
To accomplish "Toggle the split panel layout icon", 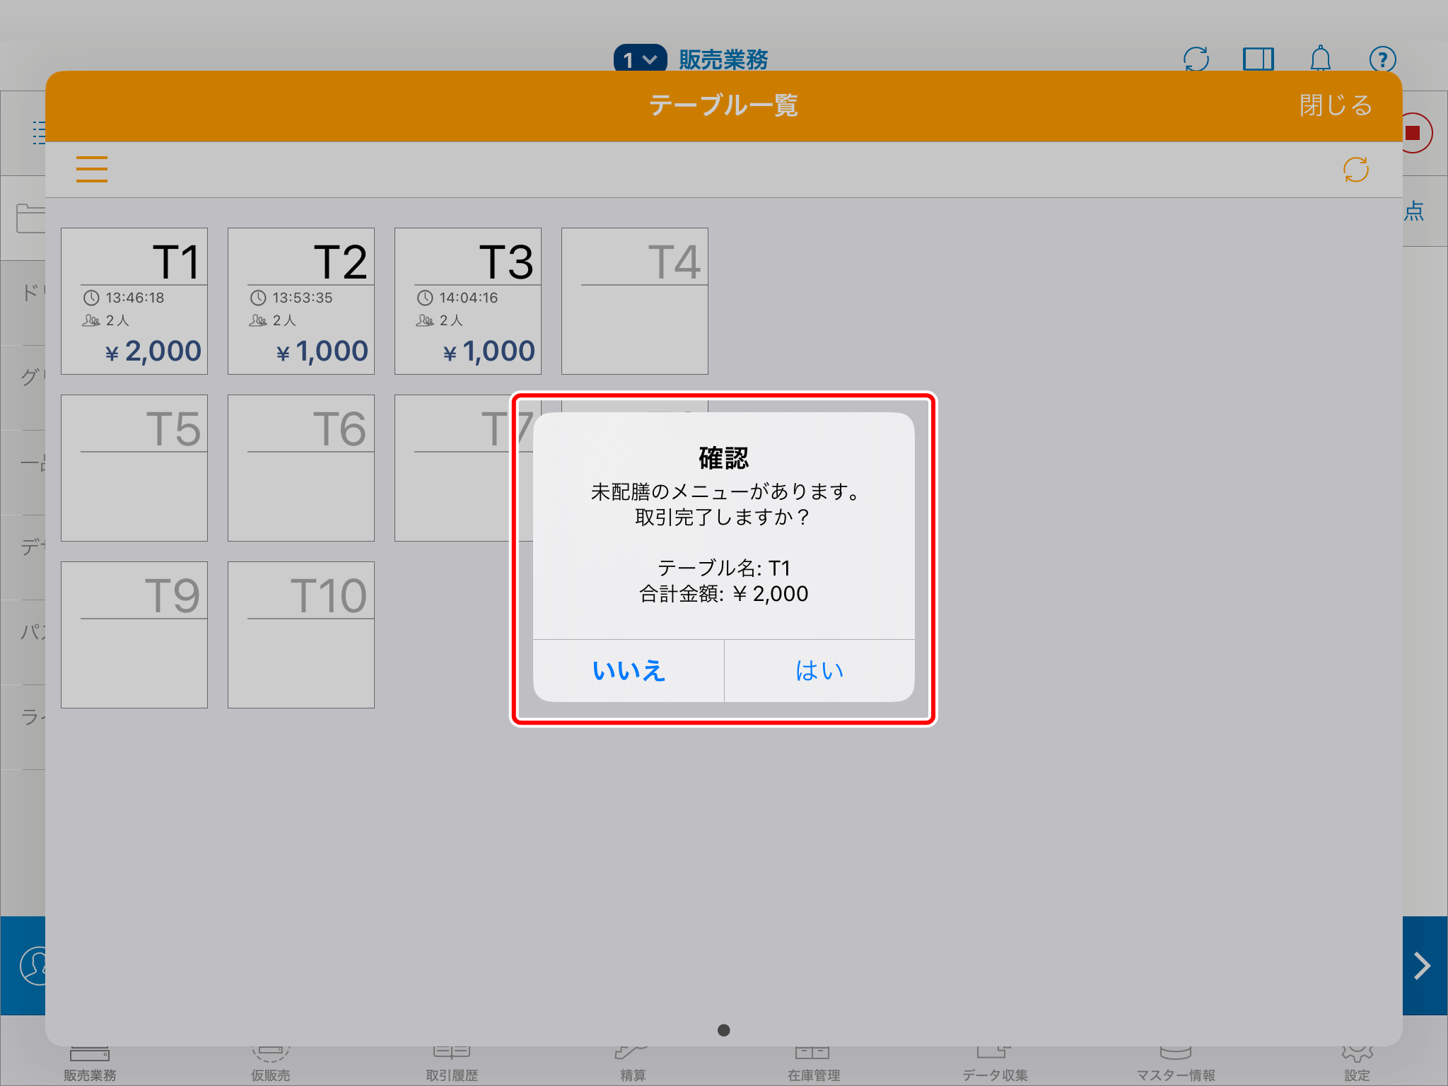I will point(1258,59).
